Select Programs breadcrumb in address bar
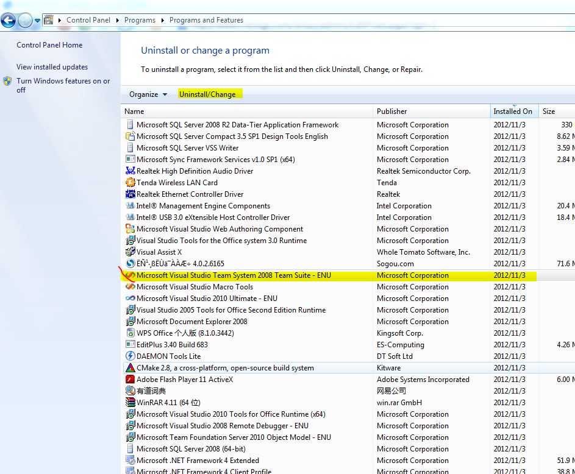575x474 pixels. tap(140, 20)
